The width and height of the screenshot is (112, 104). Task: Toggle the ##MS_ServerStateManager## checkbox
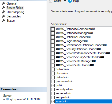53,61
